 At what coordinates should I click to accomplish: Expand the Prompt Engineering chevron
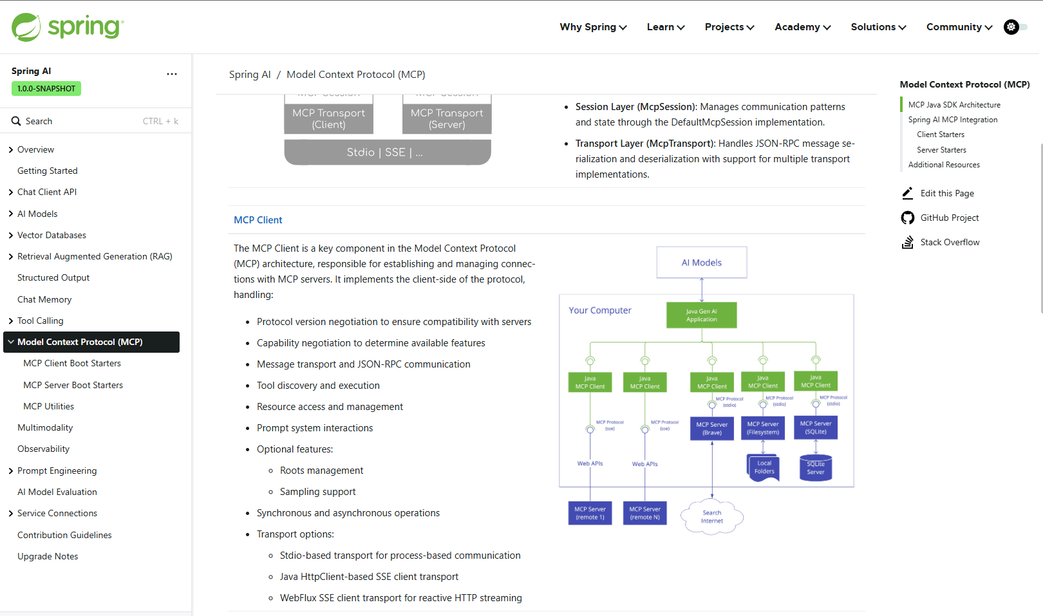pos(11,471)
